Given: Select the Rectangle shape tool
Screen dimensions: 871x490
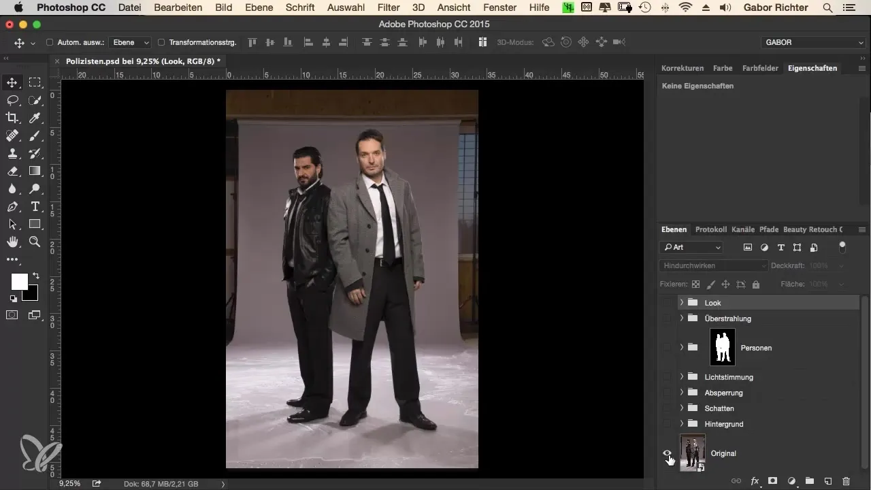Looking at the screenshot, I should (35, 225).
